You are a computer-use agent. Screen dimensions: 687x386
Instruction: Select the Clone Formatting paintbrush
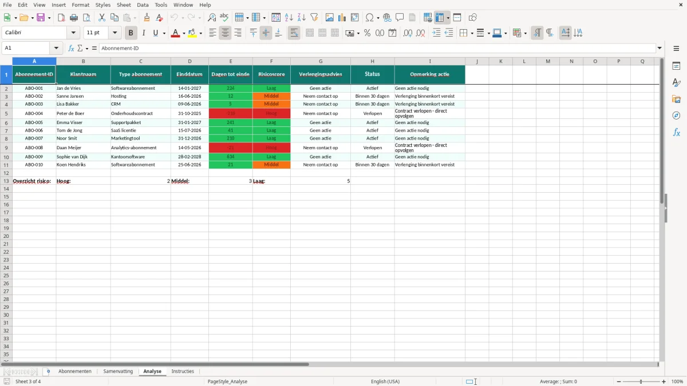tap(147, 18)
